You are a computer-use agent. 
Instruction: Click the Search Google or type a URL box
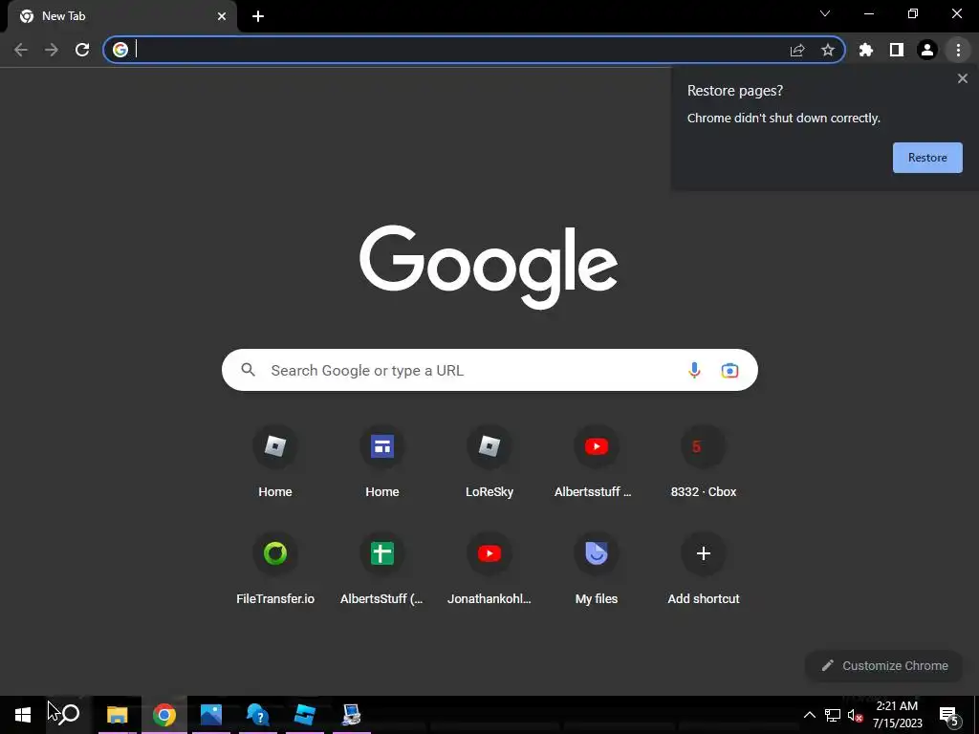[x=489, y=370]
